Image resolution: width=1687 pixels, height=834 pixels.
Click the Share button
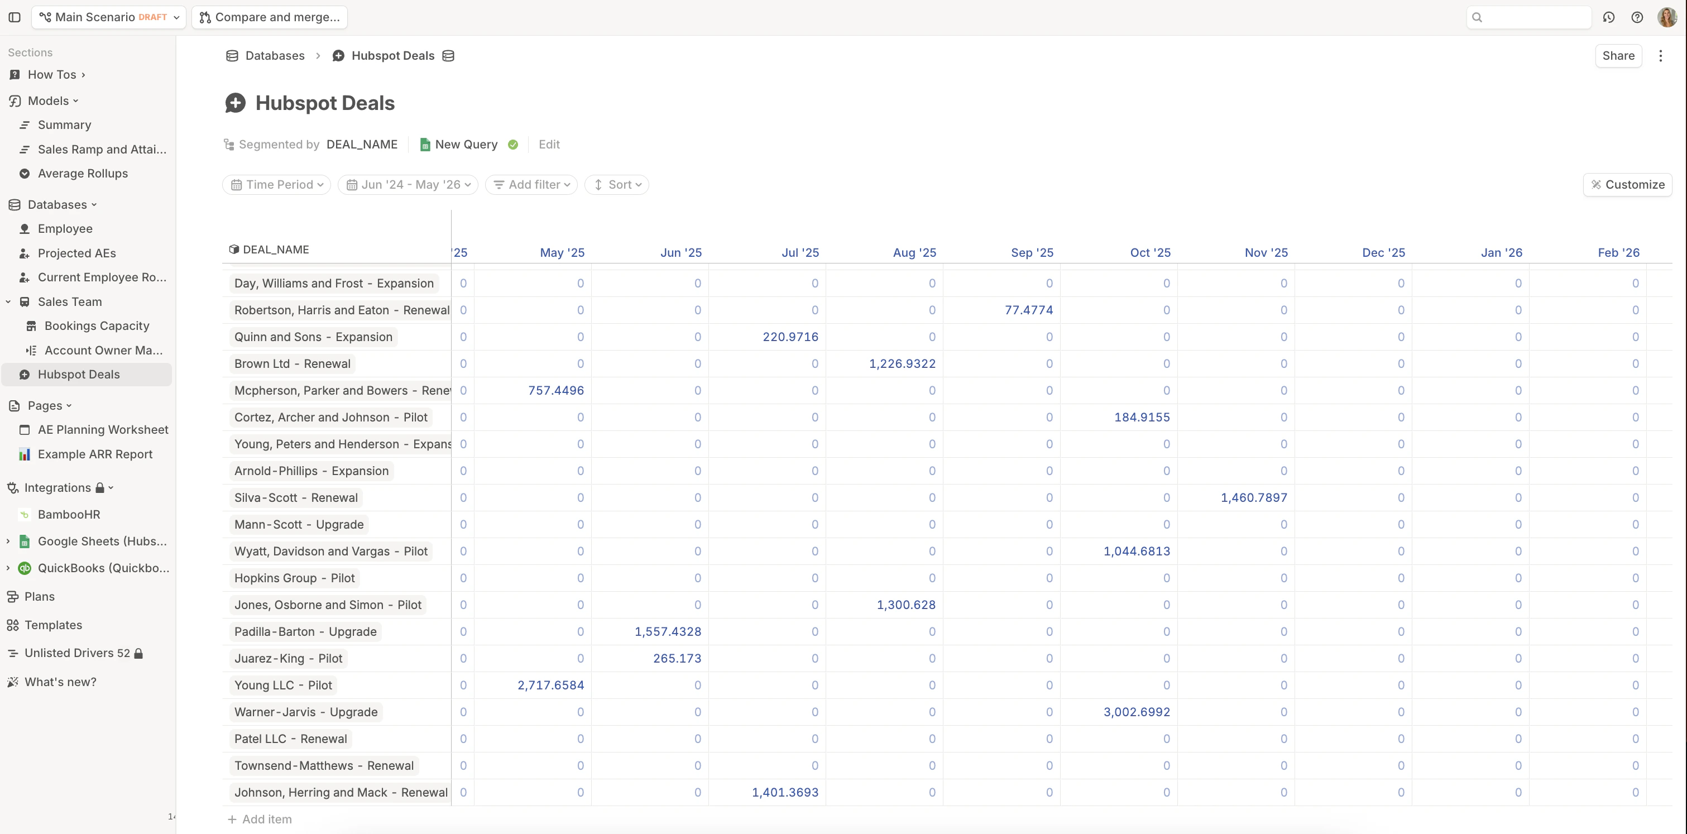[x=1618, y=56]
